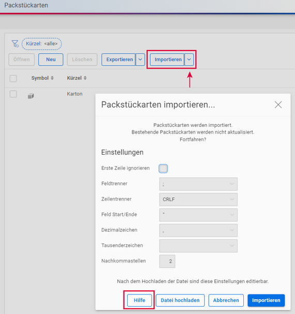The height and width of the screenshot is (314, 295).
Task: Open the Zeilentrenner CRLF dropdown
Action: pyautogui.click(x=198, y=200)
